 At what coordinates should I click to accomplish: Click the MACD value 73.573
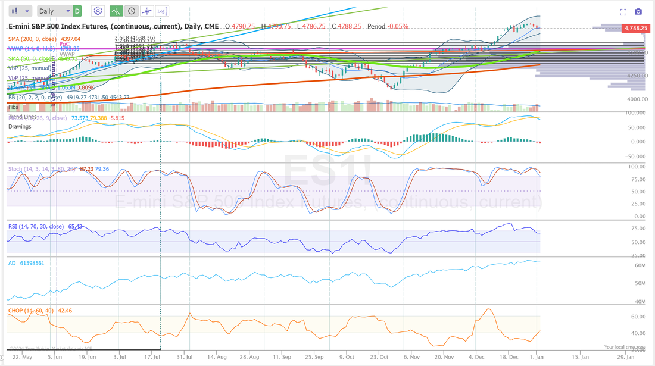coord(80,118)
